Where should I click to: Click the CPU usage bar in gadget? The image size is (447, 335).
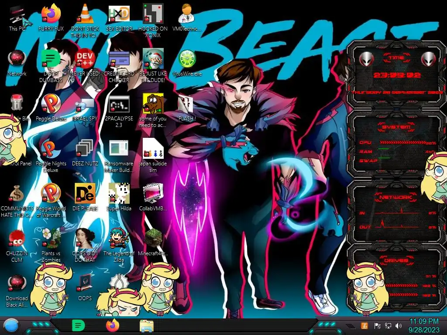[x=402, y=142]
